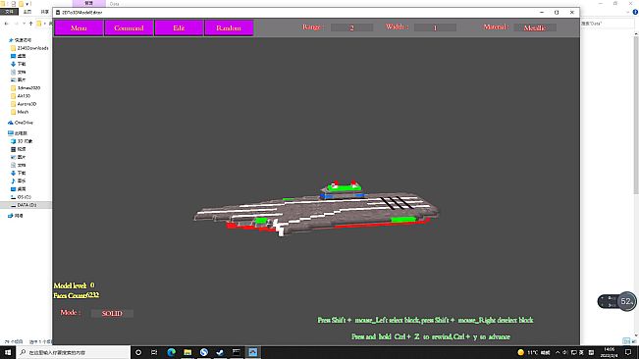Screen dimensions: 639x359
Task: Open the notification center icon
Action: click(x=628, y=352)
